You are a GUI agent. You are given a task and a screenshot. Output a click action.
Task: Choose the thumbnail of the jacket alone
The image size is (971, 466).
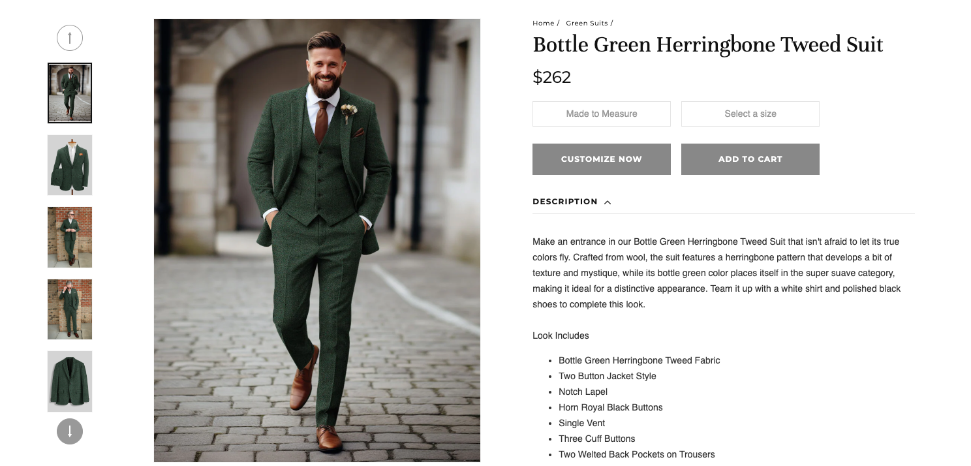(70, 381)
